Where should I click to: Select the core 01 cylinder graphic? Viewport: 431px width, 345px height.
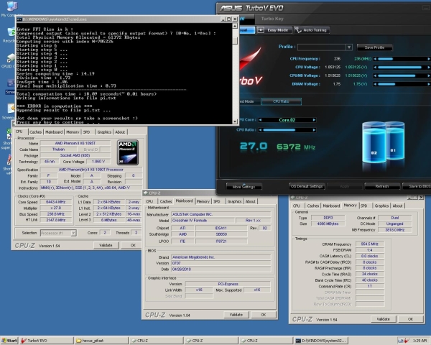click(396, 140)
